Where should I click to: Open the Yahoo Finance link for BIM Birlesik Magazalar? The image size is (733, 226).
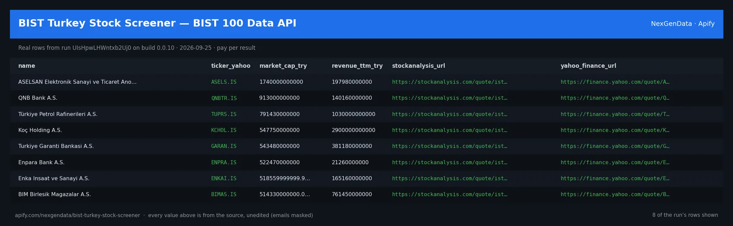coord(615,194)
